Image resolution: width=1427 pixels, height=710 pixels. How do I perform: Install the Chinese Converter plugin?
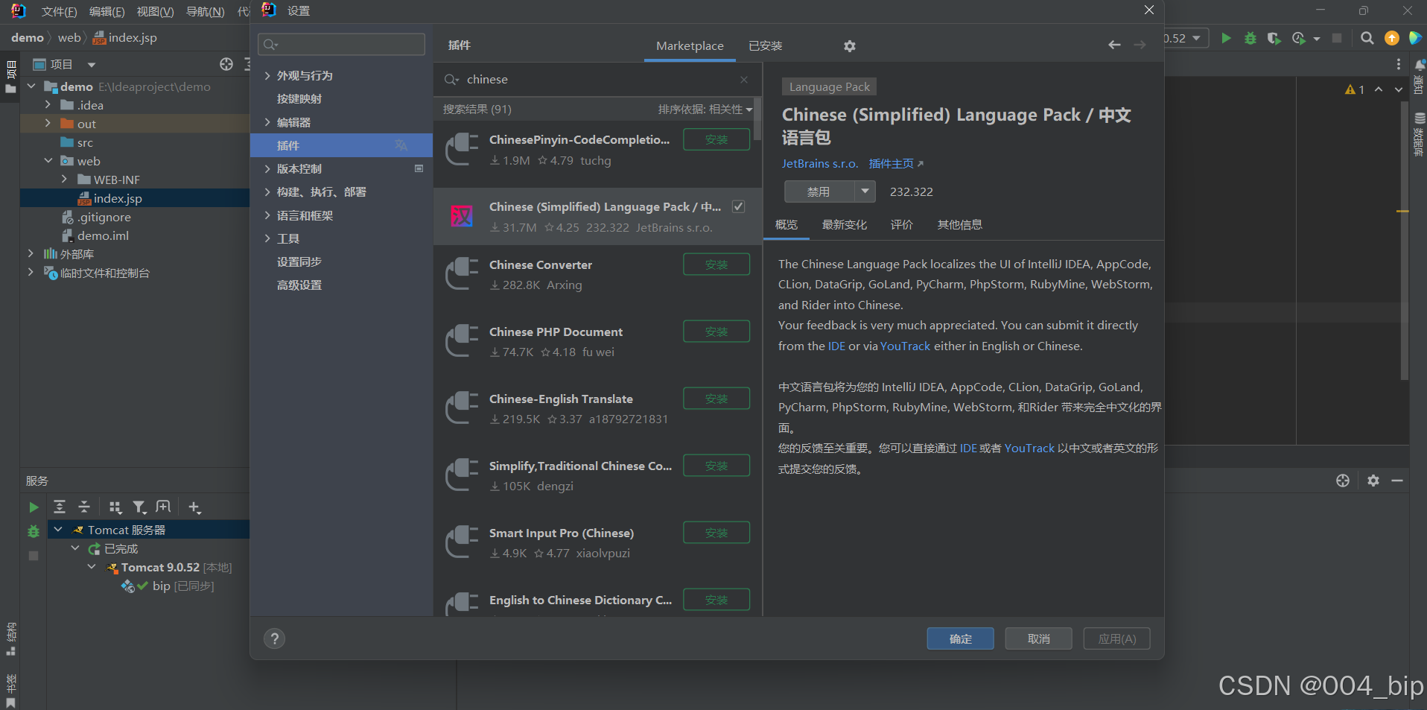pos(716,264)
